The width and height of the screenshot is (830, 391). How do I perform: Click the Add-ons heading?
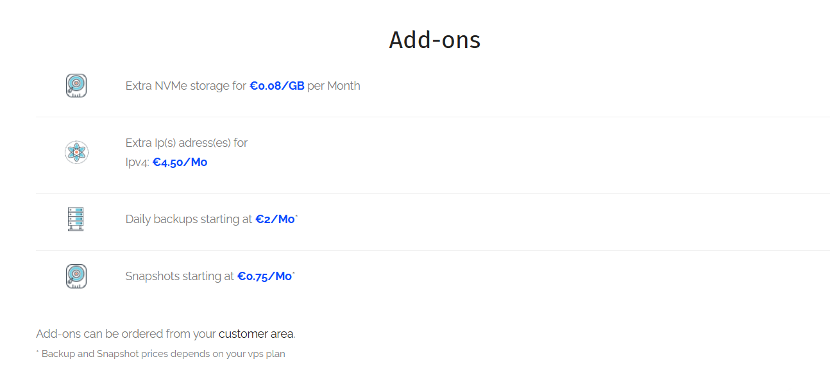click(435, 40)
